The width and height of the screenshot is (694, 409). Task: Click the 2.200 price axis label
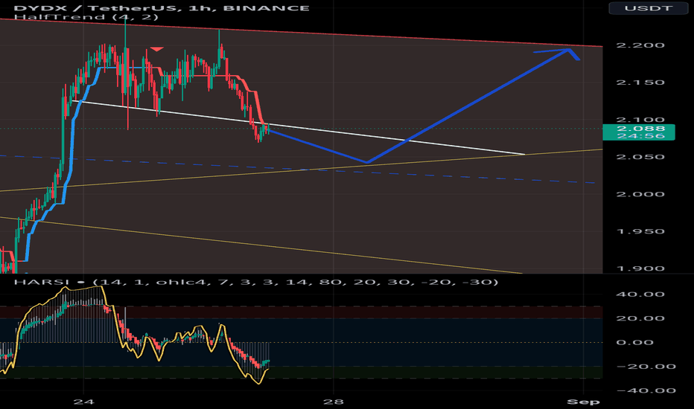[x=640, y=45]
